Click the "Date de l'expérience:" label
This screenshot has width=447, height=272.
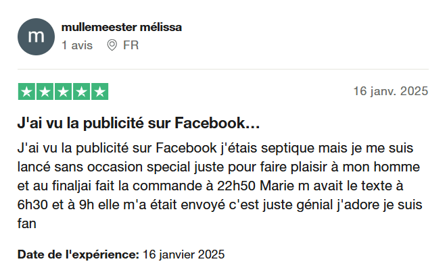click(78, 254)
